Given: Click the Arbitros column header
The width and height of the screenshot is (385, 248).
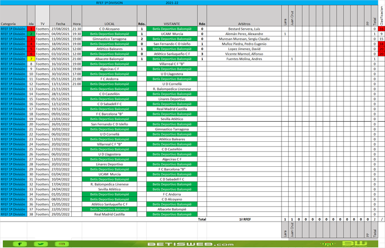Looking at the screenshot, I should click(244, 16).
